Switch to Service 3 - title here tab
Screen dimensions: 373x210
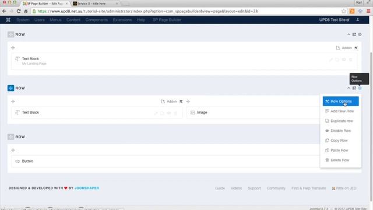coord(94,3)
